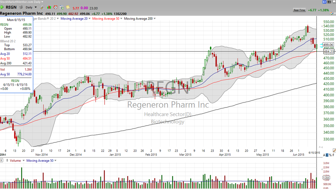The width and height of the screenshot is (336, 189).
Task: Click the colorful pinwheel icon at top right
Action: 331,14
